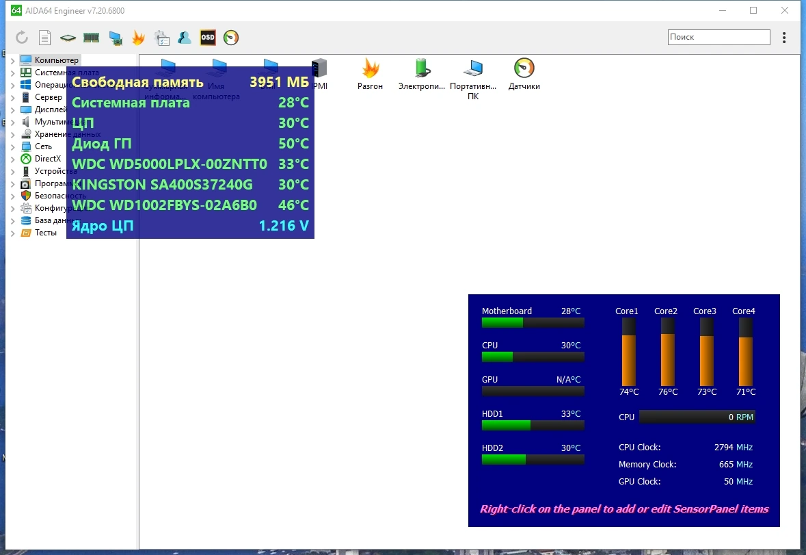The image size is (806, 555).
Task: Open the Report toolbar icon
Action: [x=44, y=38]
